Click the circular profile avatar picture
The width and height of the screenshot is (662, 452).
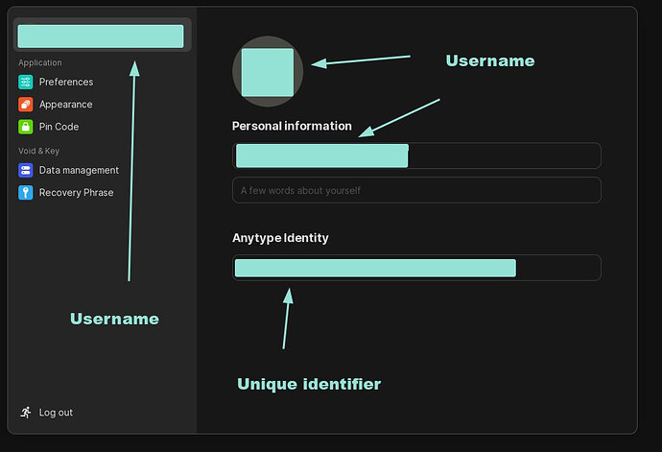point(268,72)
